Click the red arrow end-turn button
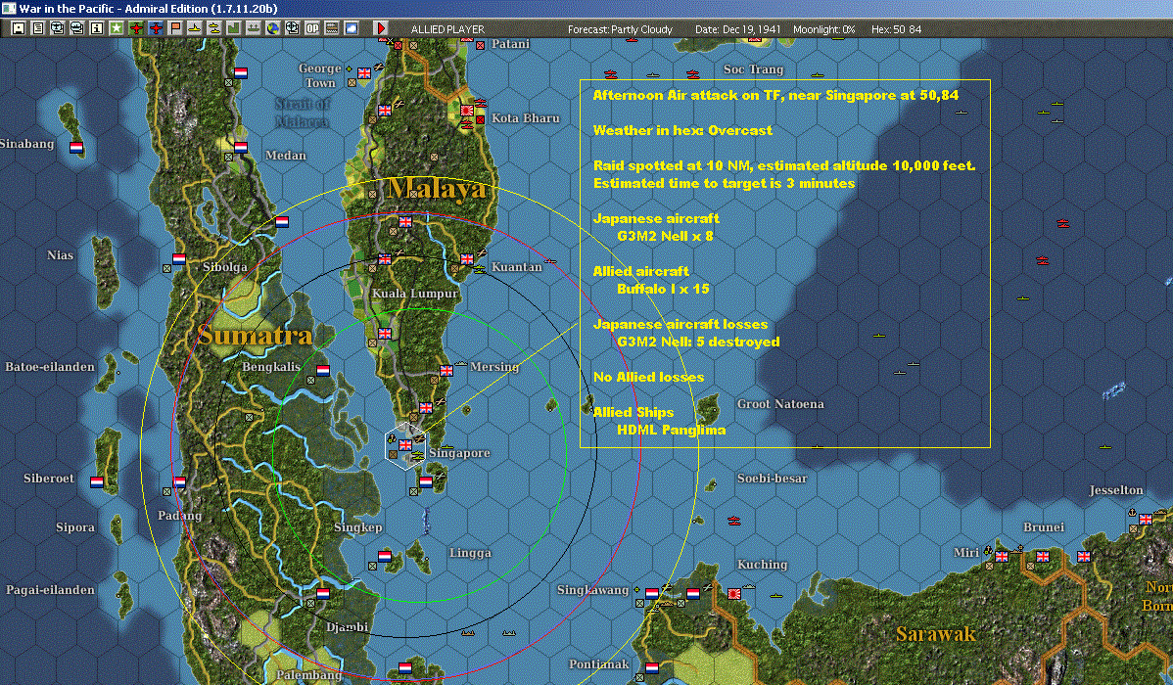The width and height of the screenshot is (1173, 685). tap(380, 28)
